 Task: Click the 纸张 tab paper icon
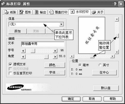(x=6, y=12)
